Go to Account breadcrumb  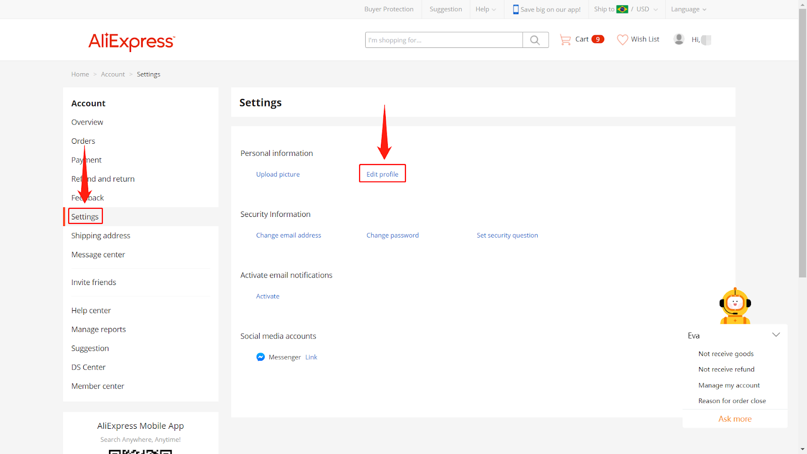pyautogui.click(x=113, y=74)
